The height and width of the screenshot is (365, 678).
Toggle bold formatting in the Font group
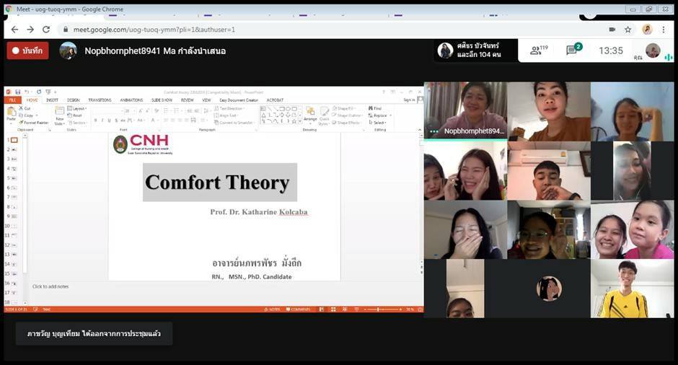click(96, 120)
